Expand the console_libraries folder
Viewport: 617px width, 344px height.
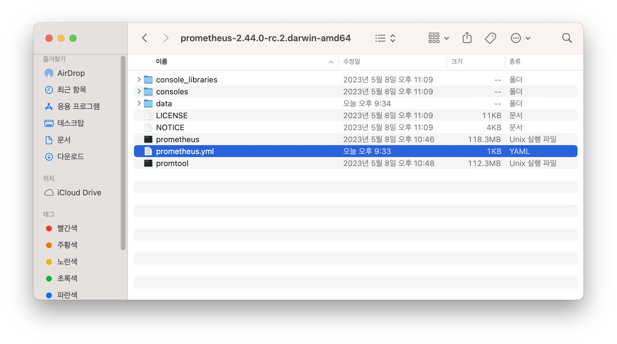(139, 79)
